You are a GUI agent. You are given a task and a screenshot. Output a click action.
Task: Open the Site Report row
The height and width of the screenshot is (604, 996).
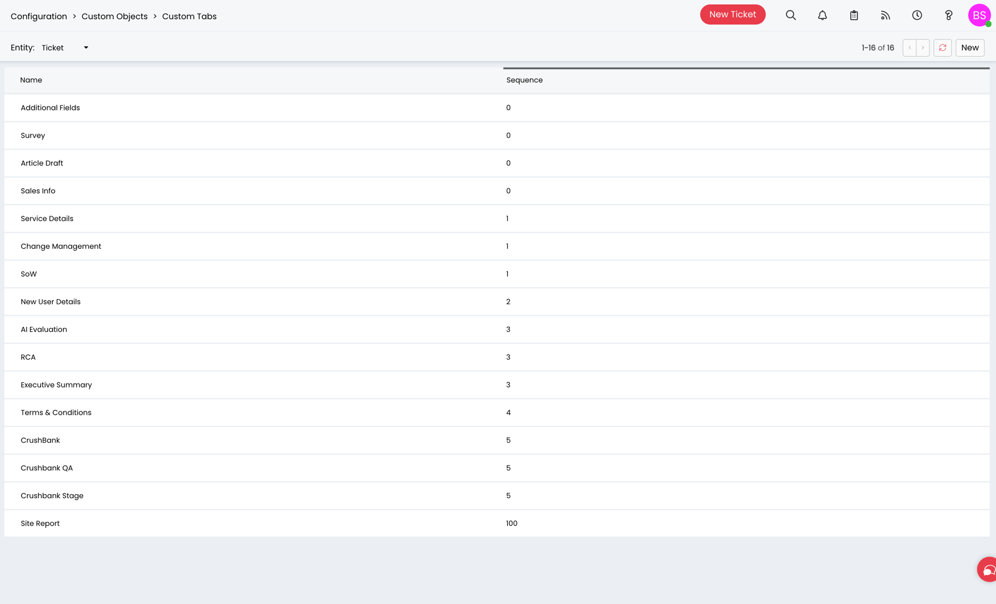click(x=40, y=524)
